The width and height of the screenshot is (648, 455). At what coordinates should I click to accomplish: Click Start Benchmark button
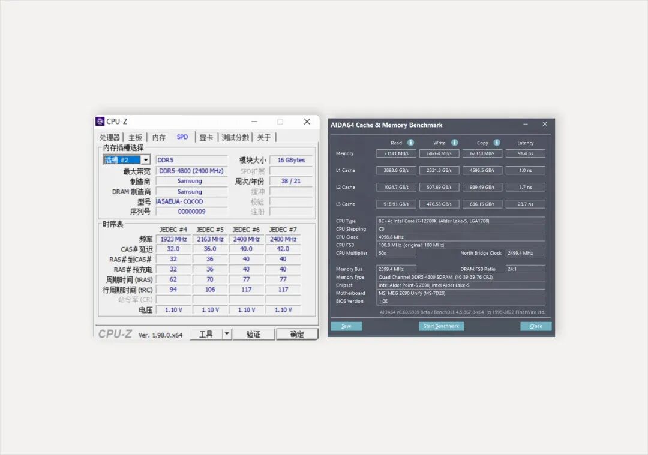click(442, 326)
